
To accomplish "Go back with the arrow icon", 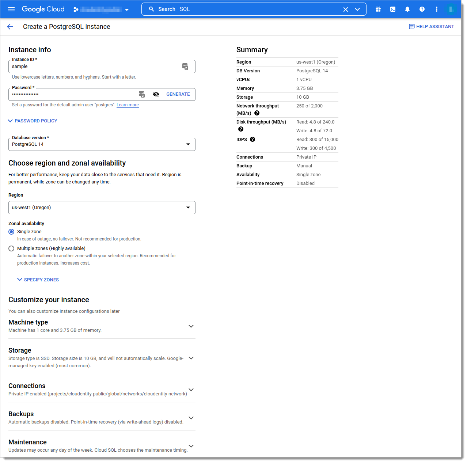I will point(10,27).
